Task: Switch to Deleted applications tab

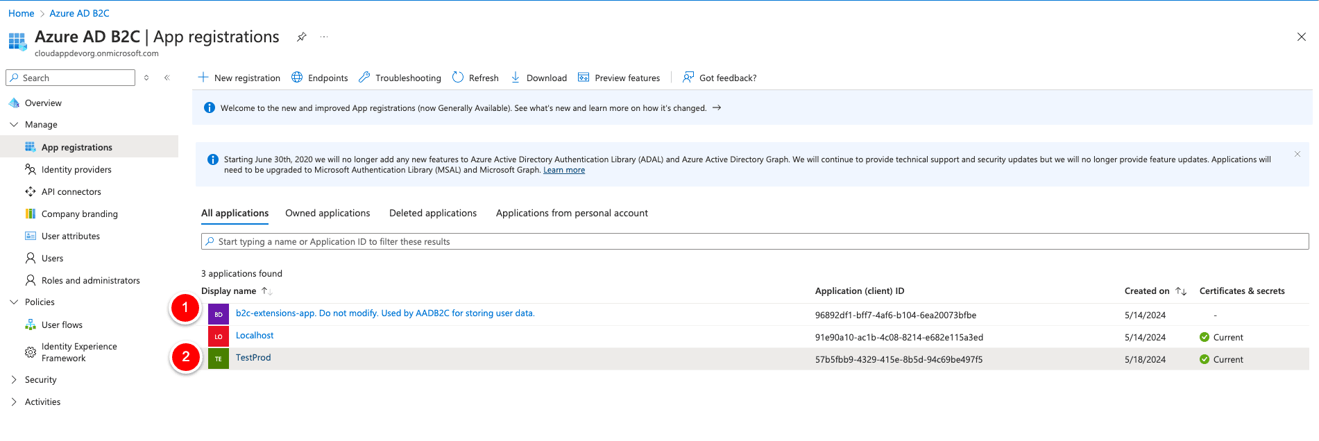Action: [433, 214]
